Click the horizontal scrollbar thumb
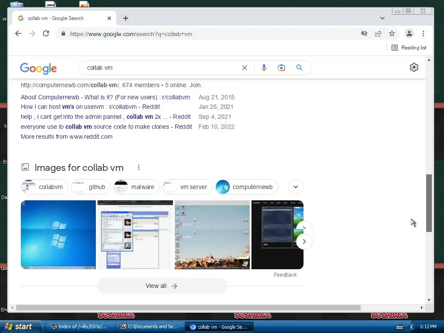Viewport: 444px width, 333px height. [x=188, y=307]
